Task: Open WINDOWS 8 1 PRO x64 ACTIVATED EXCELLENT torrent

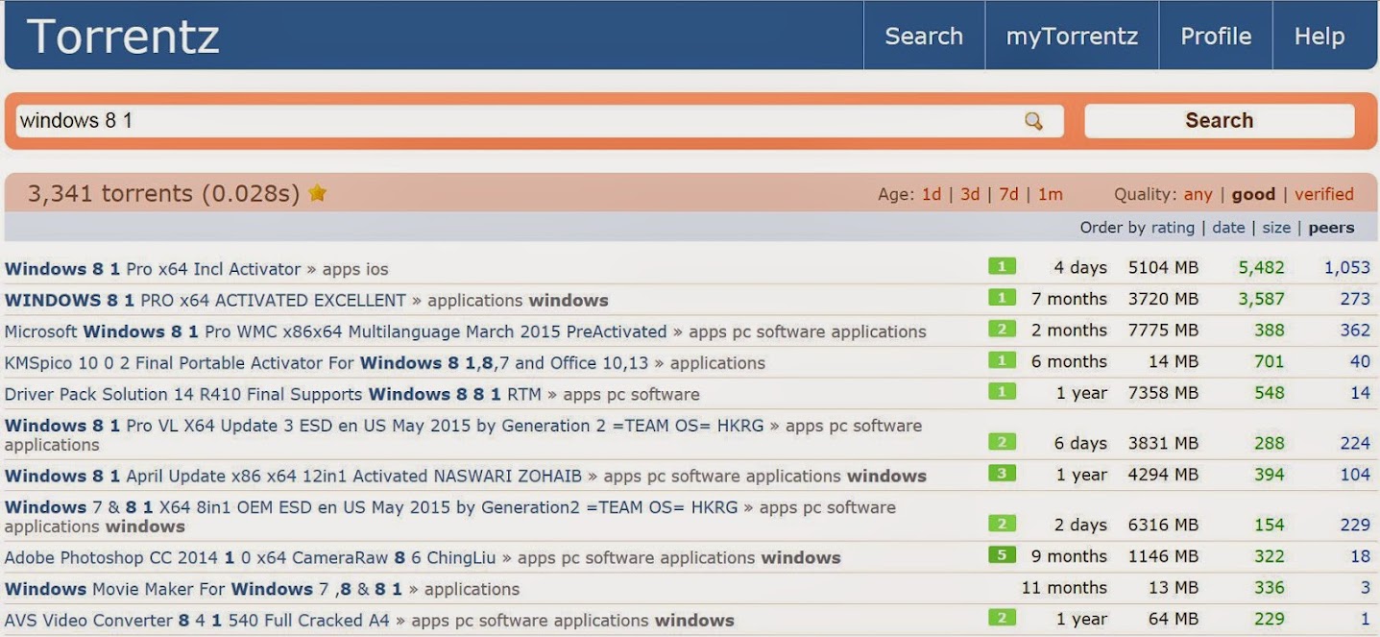Action: tap(206, 301)
